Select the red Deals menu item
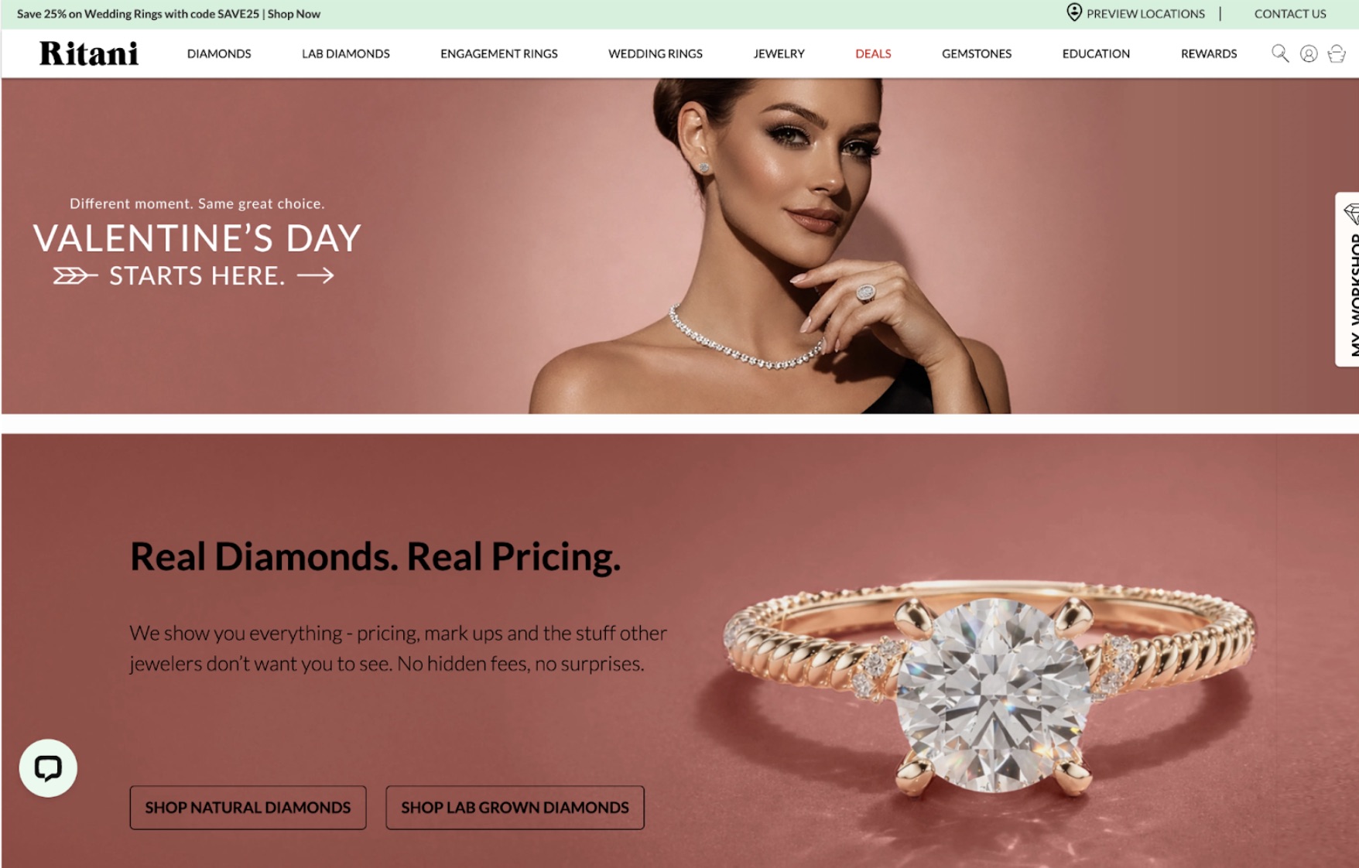This screenshot has width=1359, height=868. click(873, 53)
